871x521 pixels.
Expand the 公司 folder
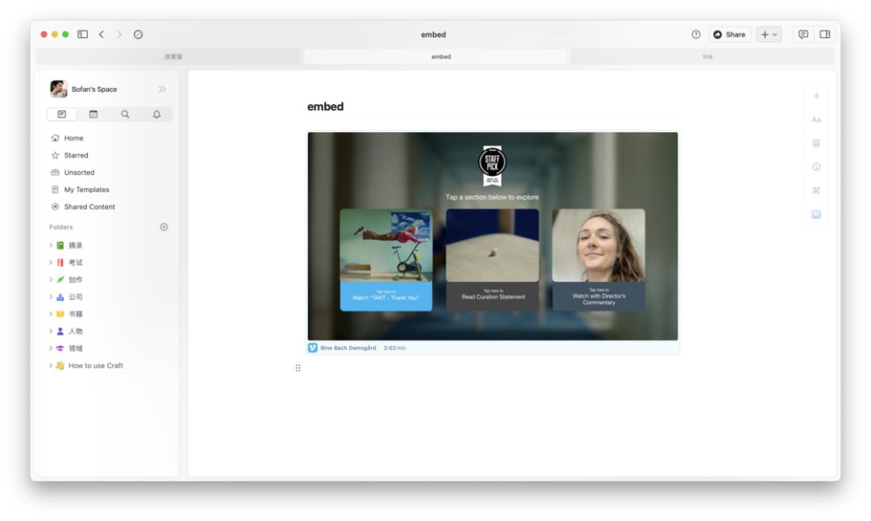click(x=51, y=297)
